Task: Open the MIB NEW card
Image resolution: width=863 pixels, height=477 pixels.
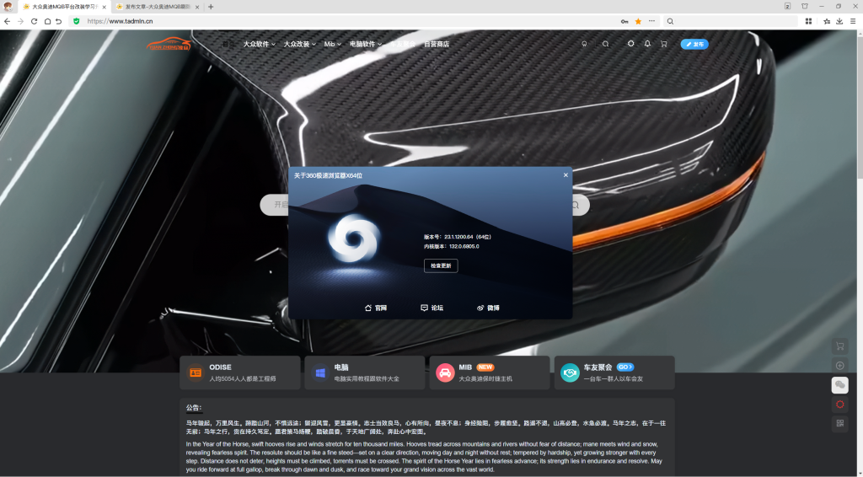Action: [x=490, y=372]
